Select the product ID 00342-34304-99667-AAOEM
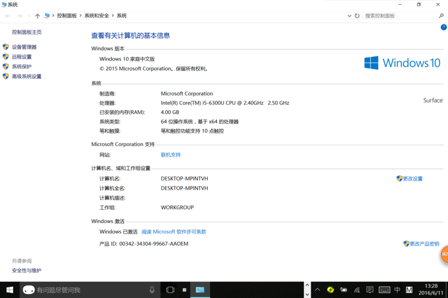This screenshot has width=448, height=298. (154, 244)
